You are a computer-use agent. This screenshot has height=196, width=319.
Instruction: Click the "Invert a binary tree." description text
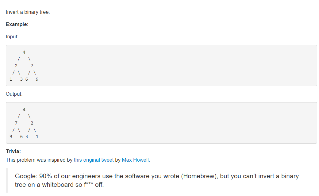point(28,12)
